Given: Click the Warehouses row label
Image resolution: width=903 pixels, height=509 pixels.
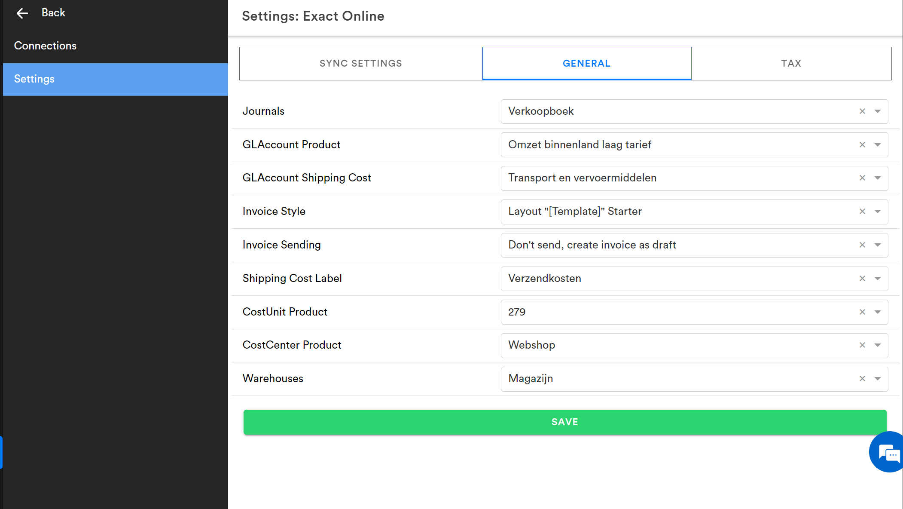Looking at the screenshot, I should point(273,379).
